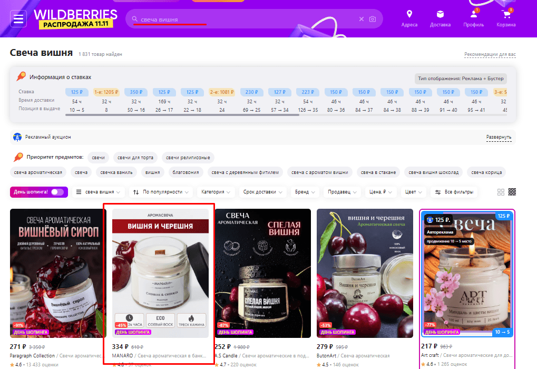Image resolution: width=537 pixels, height=369 pixels.
Task: Open ButonArt вишня и черешня product image
Action: [x=365, y=273]
